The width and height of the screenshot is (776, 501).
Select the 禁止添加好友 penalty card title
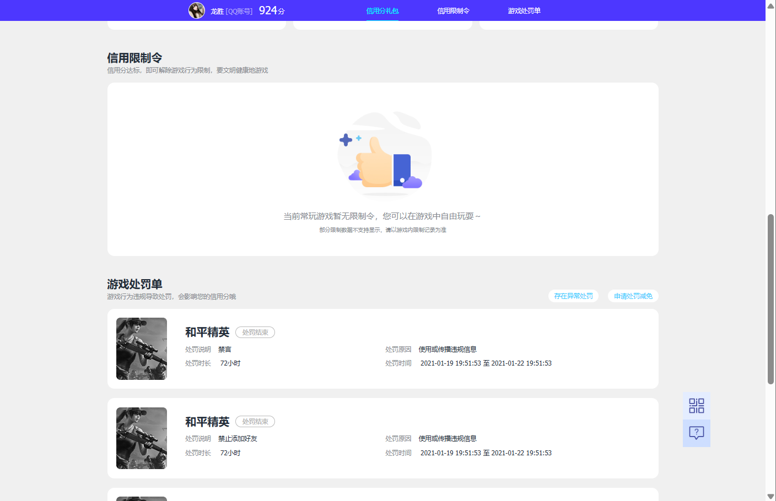point(207,422)
